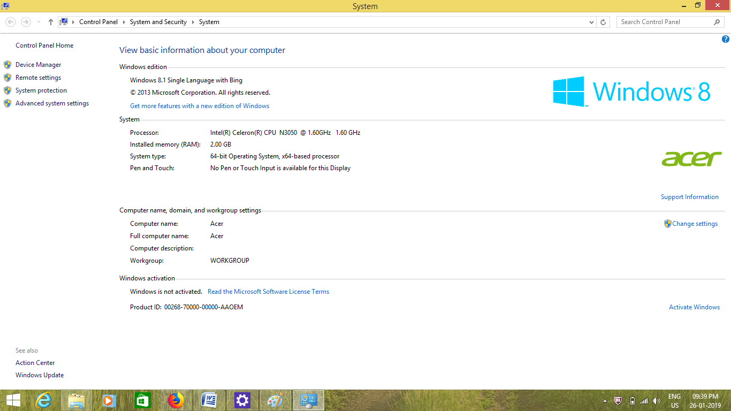This screenshot has width=731, height=411.
Task: Click the shield icon beside System protection
Action: point(7,90)
